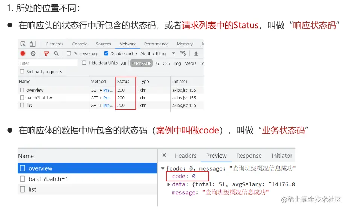Enable the 3rd-party requests checkbox
The width and height of the screenshot is (348, 210).
click(x=22, y=71)
